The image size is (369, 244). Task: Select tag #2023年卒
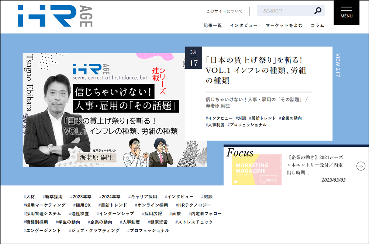[x=81, y=197]
